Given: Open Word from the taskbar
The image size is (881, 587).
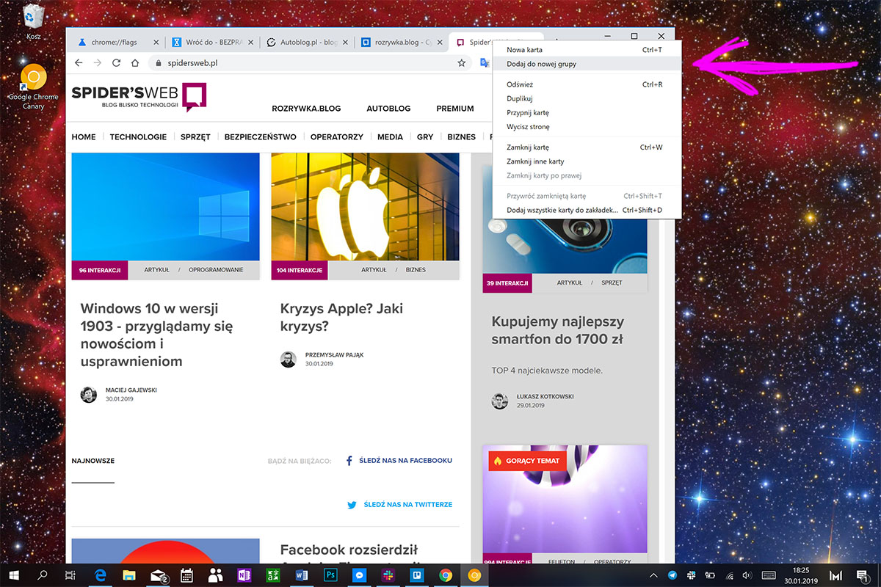Looking at the screenshot, I should pyautogui.click(x=301, y=575).
